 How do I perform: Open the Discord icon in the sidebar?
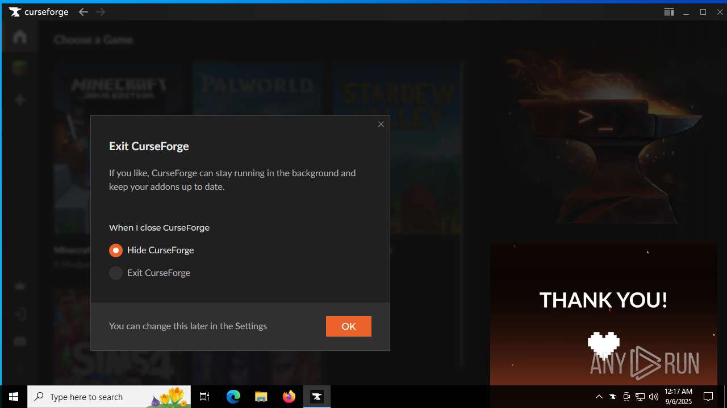pos(20,341)
